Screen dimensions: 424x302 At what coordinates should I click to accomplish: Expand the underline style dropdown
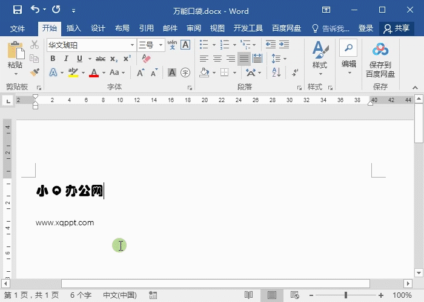[90, 59]
